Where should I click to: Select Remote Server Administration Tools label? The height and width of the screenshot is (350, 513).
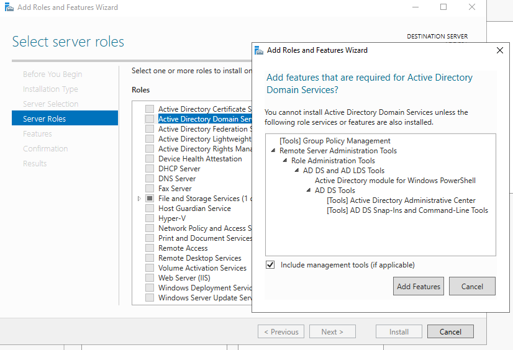(x=338, y=151)
